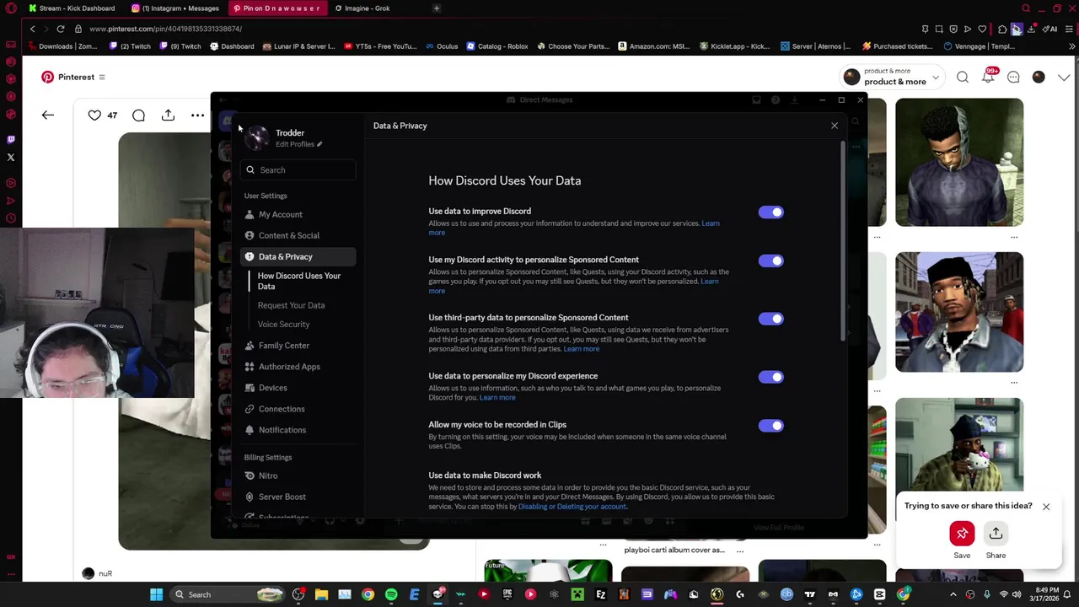Screen dimensions: 1079x607
Task: Click the Discord settings Search field
Action: [x=298, y=170]
